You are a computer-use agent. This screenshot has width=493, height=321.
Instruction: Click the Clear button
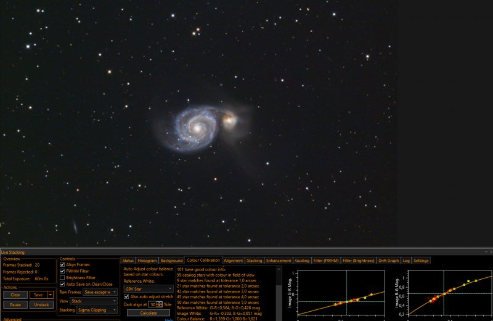[x=15, y=295]
